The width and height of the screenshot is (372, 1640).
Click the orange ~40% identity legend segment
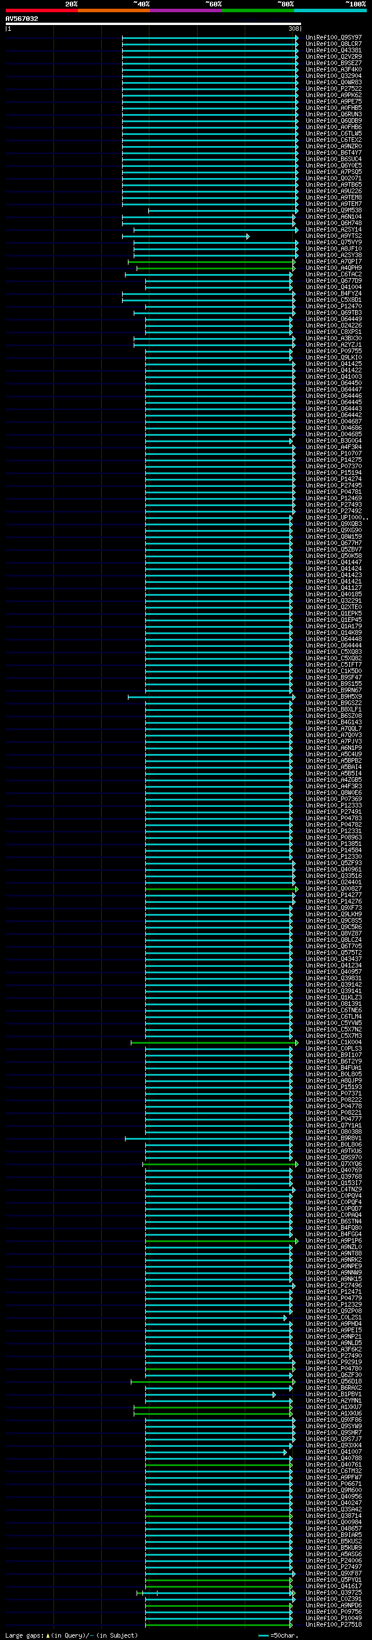coord(114,10)
